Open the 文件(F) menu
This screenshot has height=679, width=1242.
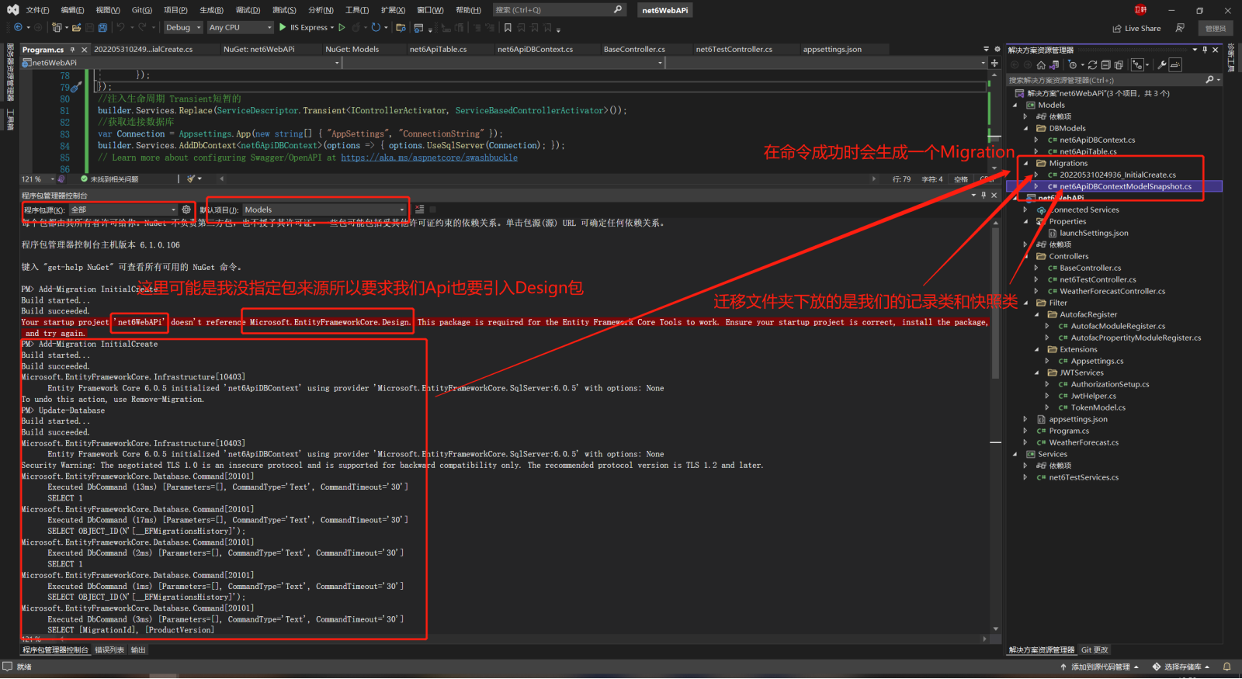click(x=37, y=10)
